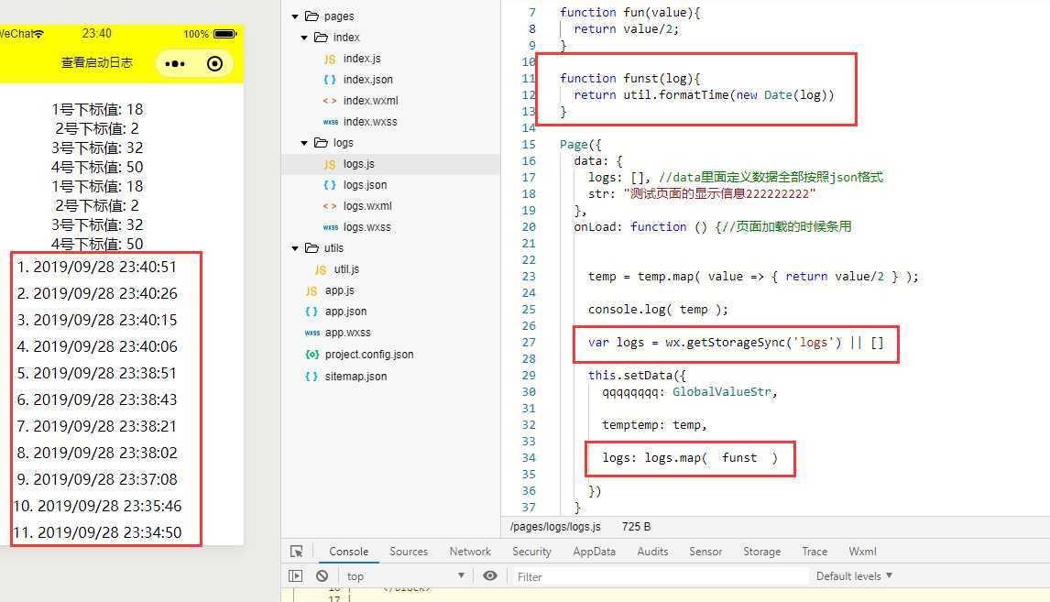
Task: Collapse the index folder arrow
Action: [x=304, y=38]
